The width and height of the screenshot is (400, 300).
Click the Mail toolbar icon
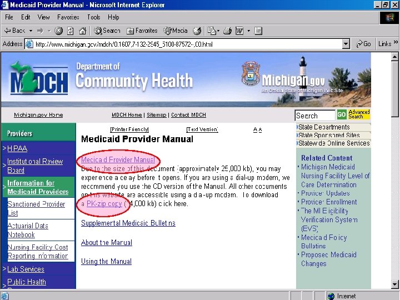tap(212, 31)
